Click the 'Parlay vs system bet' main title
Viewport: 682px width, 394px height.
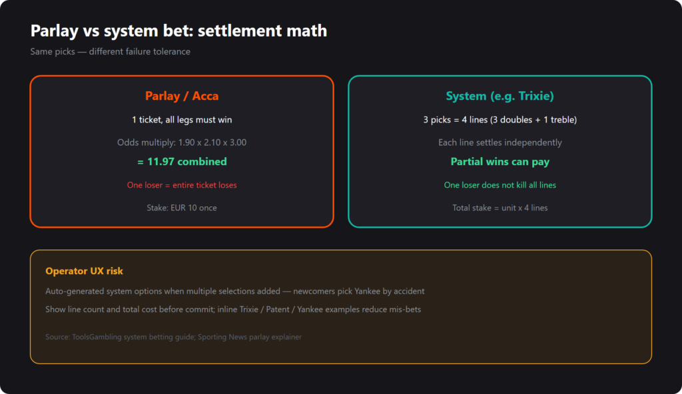(178, 31)
